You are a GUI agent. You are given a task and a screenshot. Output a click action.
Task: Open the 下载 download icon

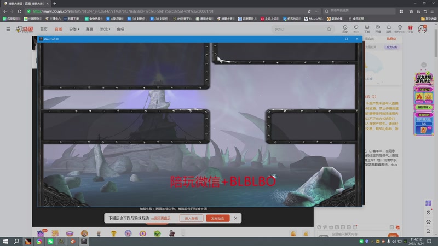click(x=367, y=29)
